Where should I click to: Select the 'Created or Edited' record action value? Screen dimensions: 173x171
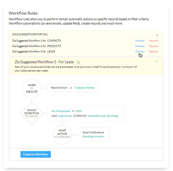84,88
